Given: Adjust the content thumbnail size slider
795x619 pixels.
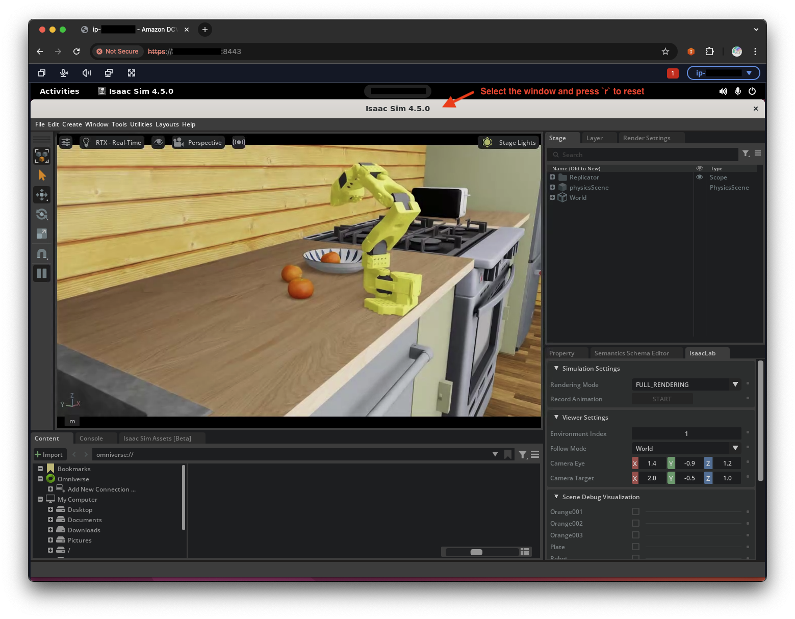Looking at the screenshot, I should pyautogui.click(x=476, y=552).
